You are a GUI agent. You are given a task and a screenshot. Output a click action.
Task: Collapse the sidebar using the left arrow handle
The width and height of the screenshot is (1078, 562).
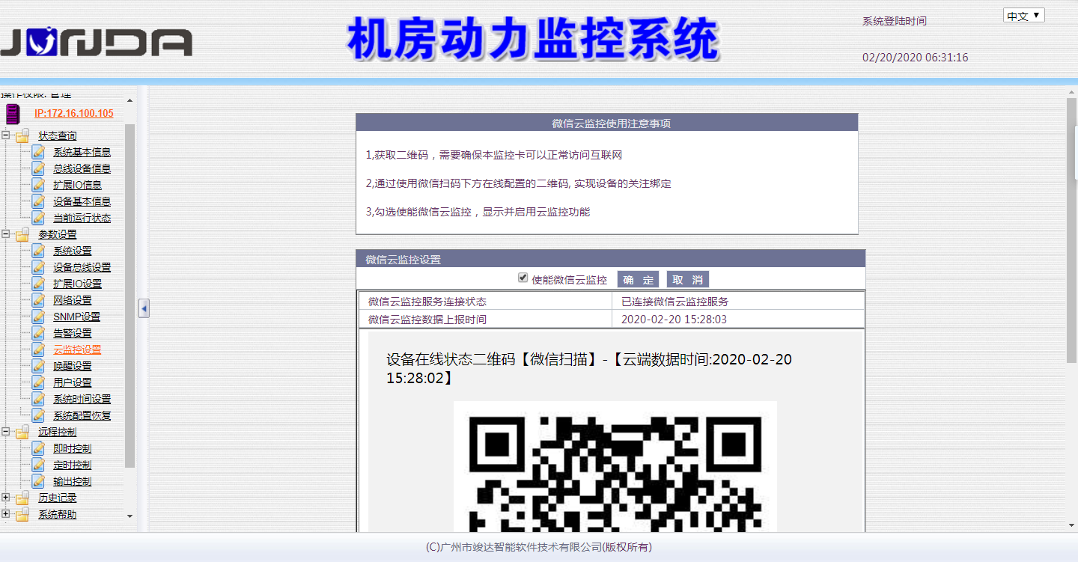point(143,307)
